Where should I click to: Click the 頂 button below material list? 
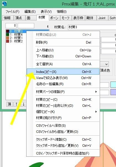(x=10, y=104)
